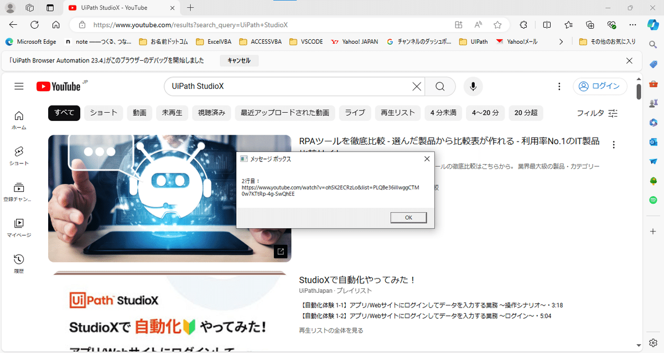Select the ショート filter chip
Screen dimensions: 664x353
point(104,113)
